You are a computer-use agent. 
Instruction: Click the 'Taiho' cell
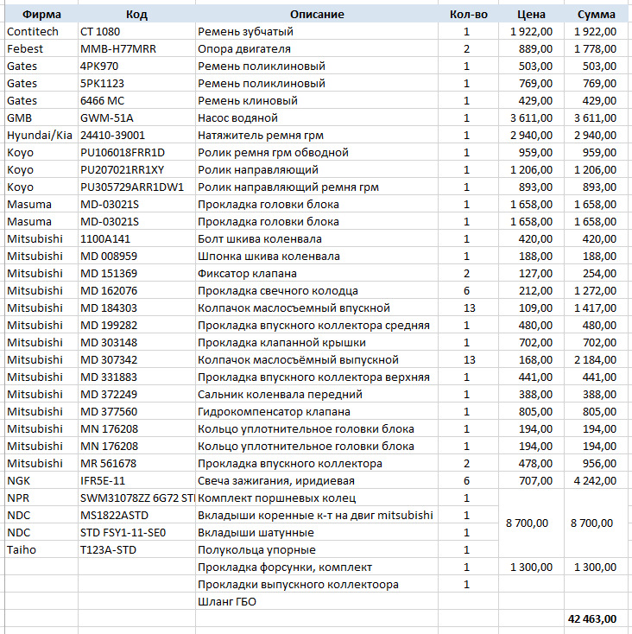pyautogui.click(x=41, y=550)
